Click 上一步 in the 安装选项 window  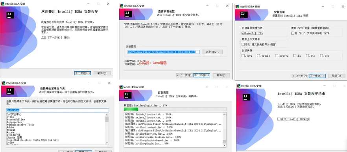(300, 76)
